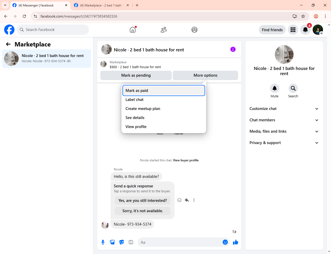Open message more options dots

[x=194, y=200]
